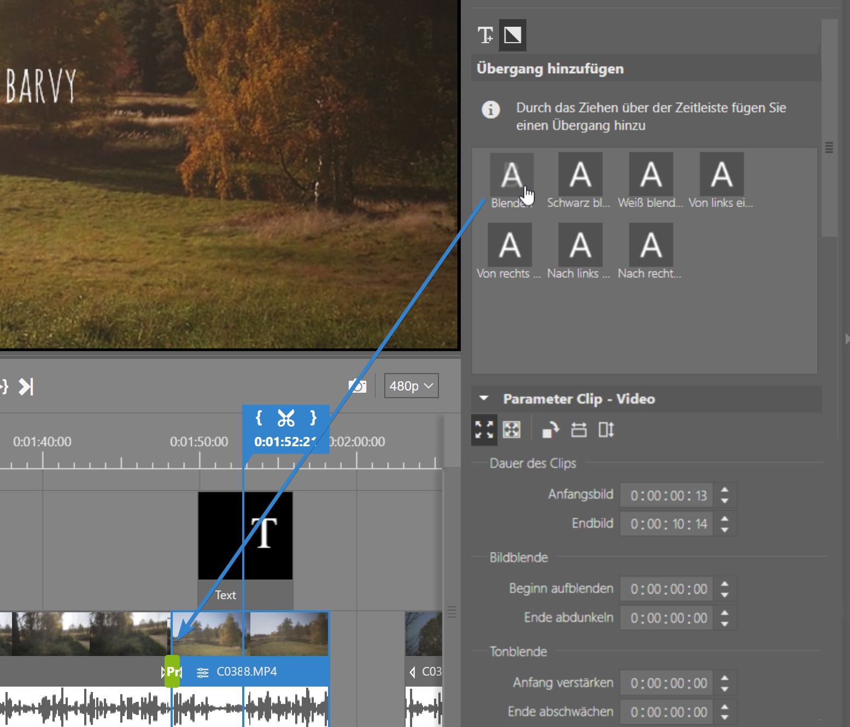
Task: Choose the 'Von links ei...' transition
Action: 722,175
